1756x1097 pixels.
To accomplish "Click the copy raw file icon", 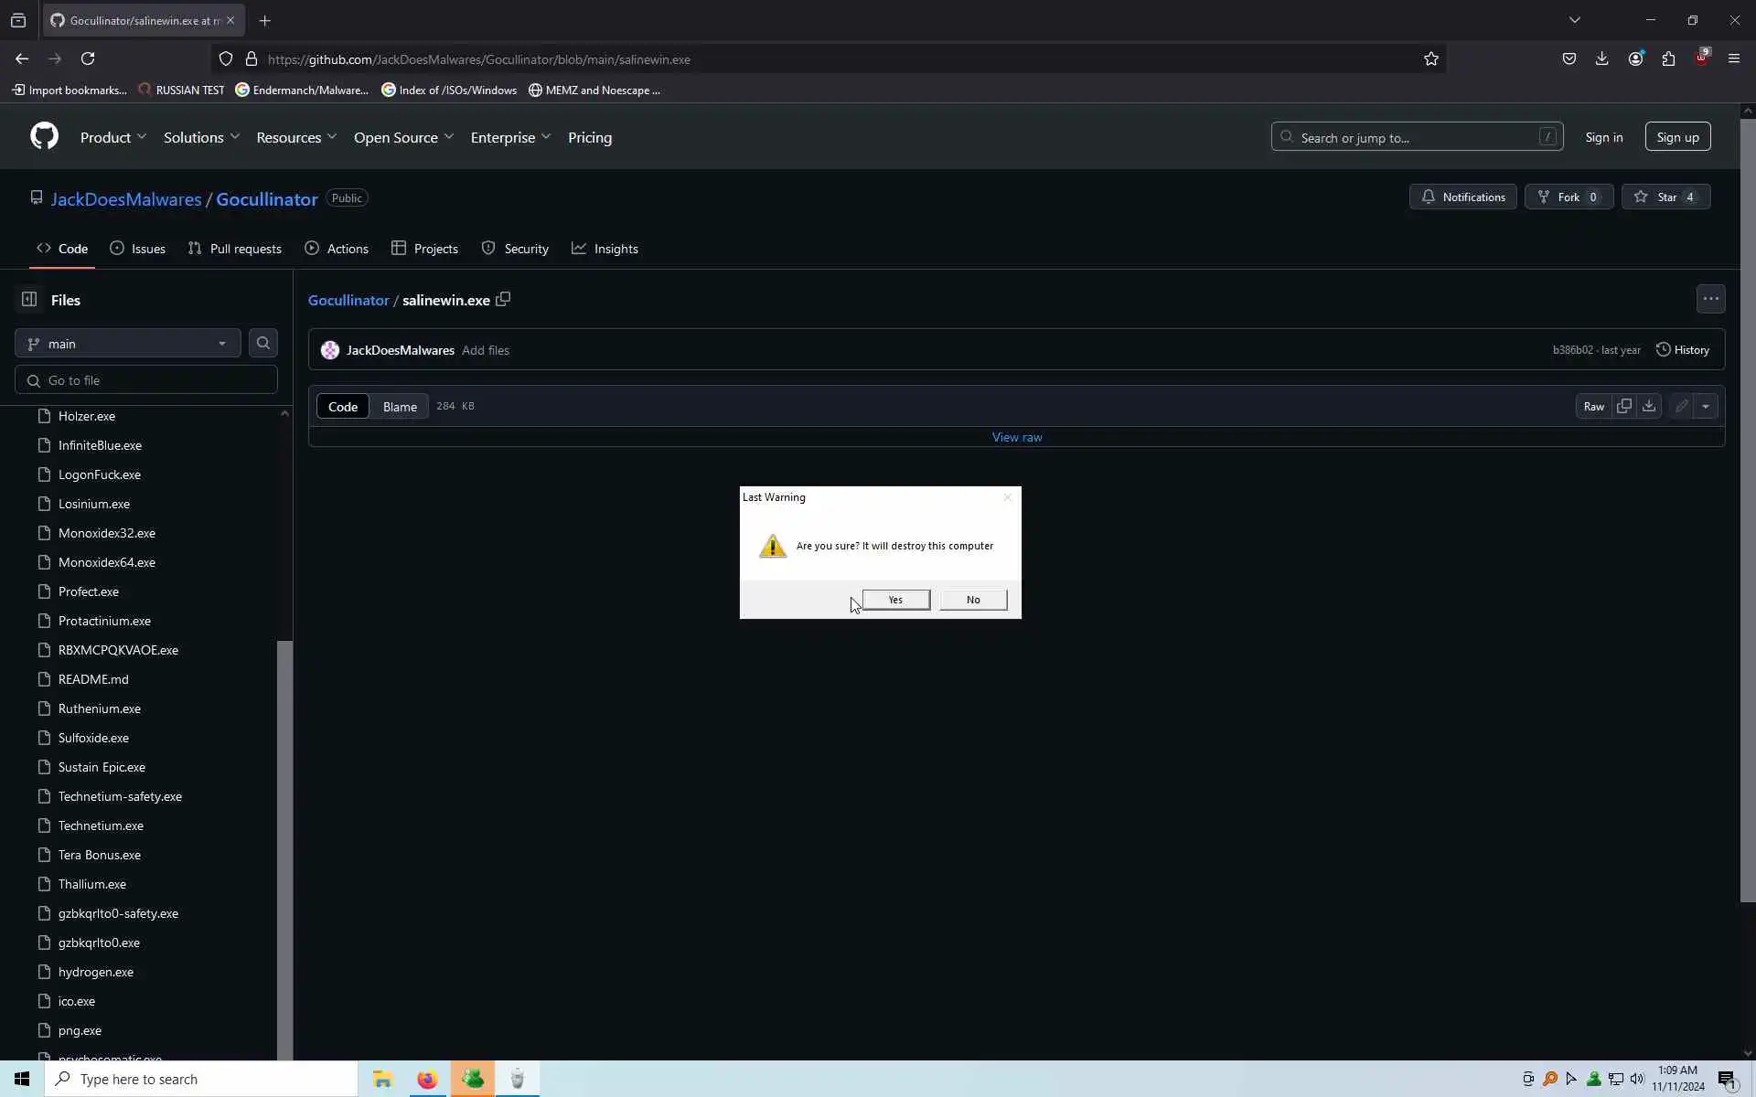I will pos(1623,406).
